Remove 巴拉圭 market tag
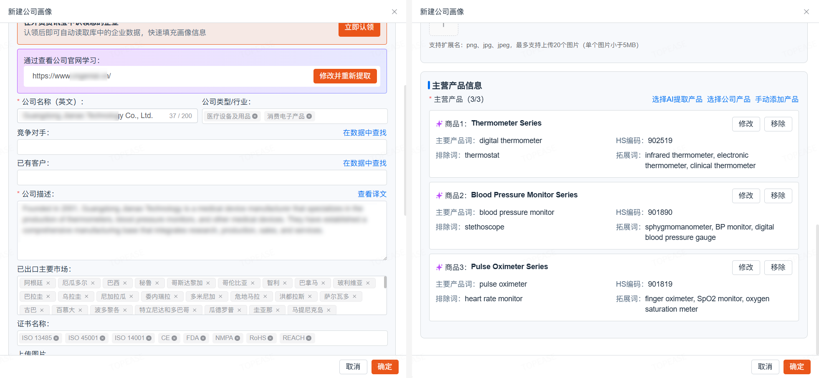The image size is (819, 378). tap(48, 297)
